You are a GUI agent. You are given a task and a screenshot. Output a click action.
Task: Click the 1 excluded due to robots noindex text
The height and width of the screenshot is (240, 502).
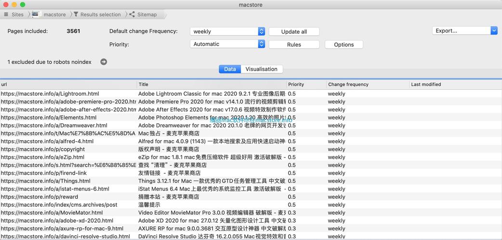click(49, 62)
